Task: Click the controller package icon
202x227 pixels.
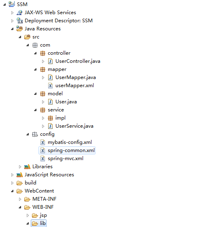Action: tap(43, 53)
